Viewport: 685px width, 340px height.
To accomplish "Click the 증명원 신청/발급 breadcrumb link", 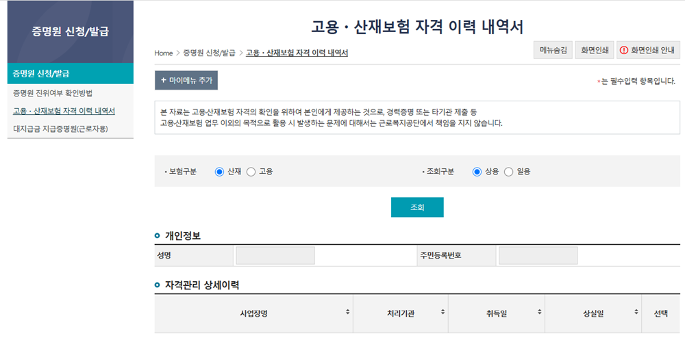I will pyautogui.click(x=209, y=53).
